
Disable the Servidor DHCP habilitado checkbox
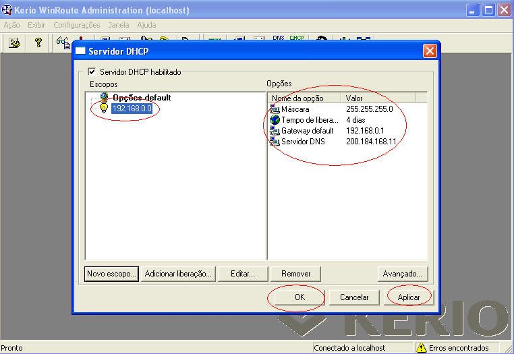(x=93, y=71)
